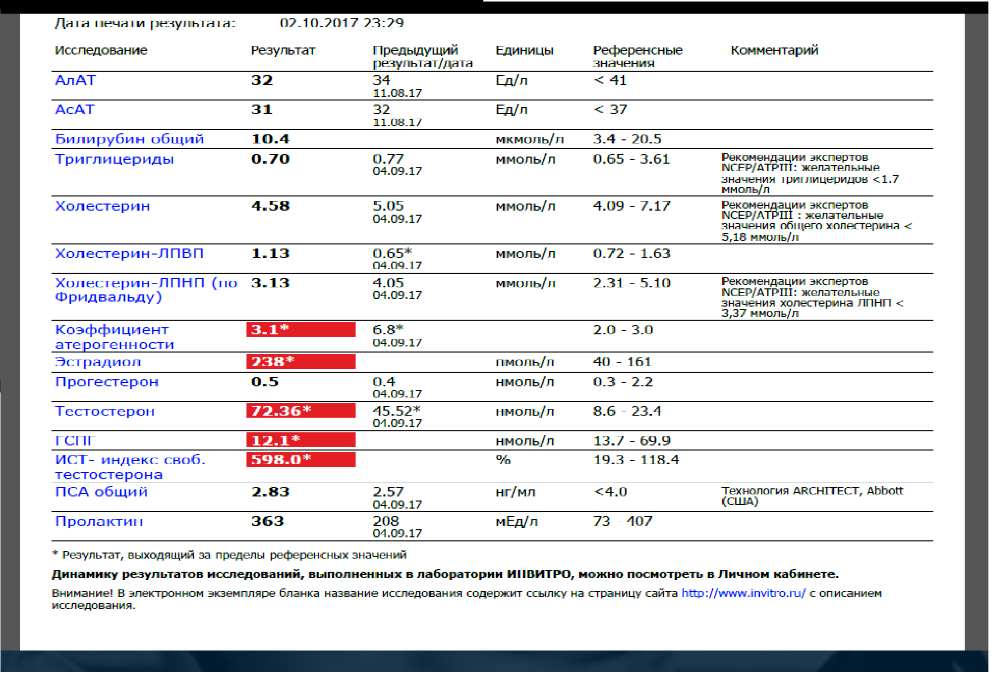
Task: Open the ПСА общий test link
Action: click(101, 492)
